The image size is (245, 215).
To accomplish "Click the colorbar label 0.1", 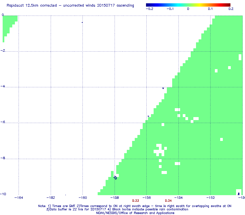I will 210,9.
